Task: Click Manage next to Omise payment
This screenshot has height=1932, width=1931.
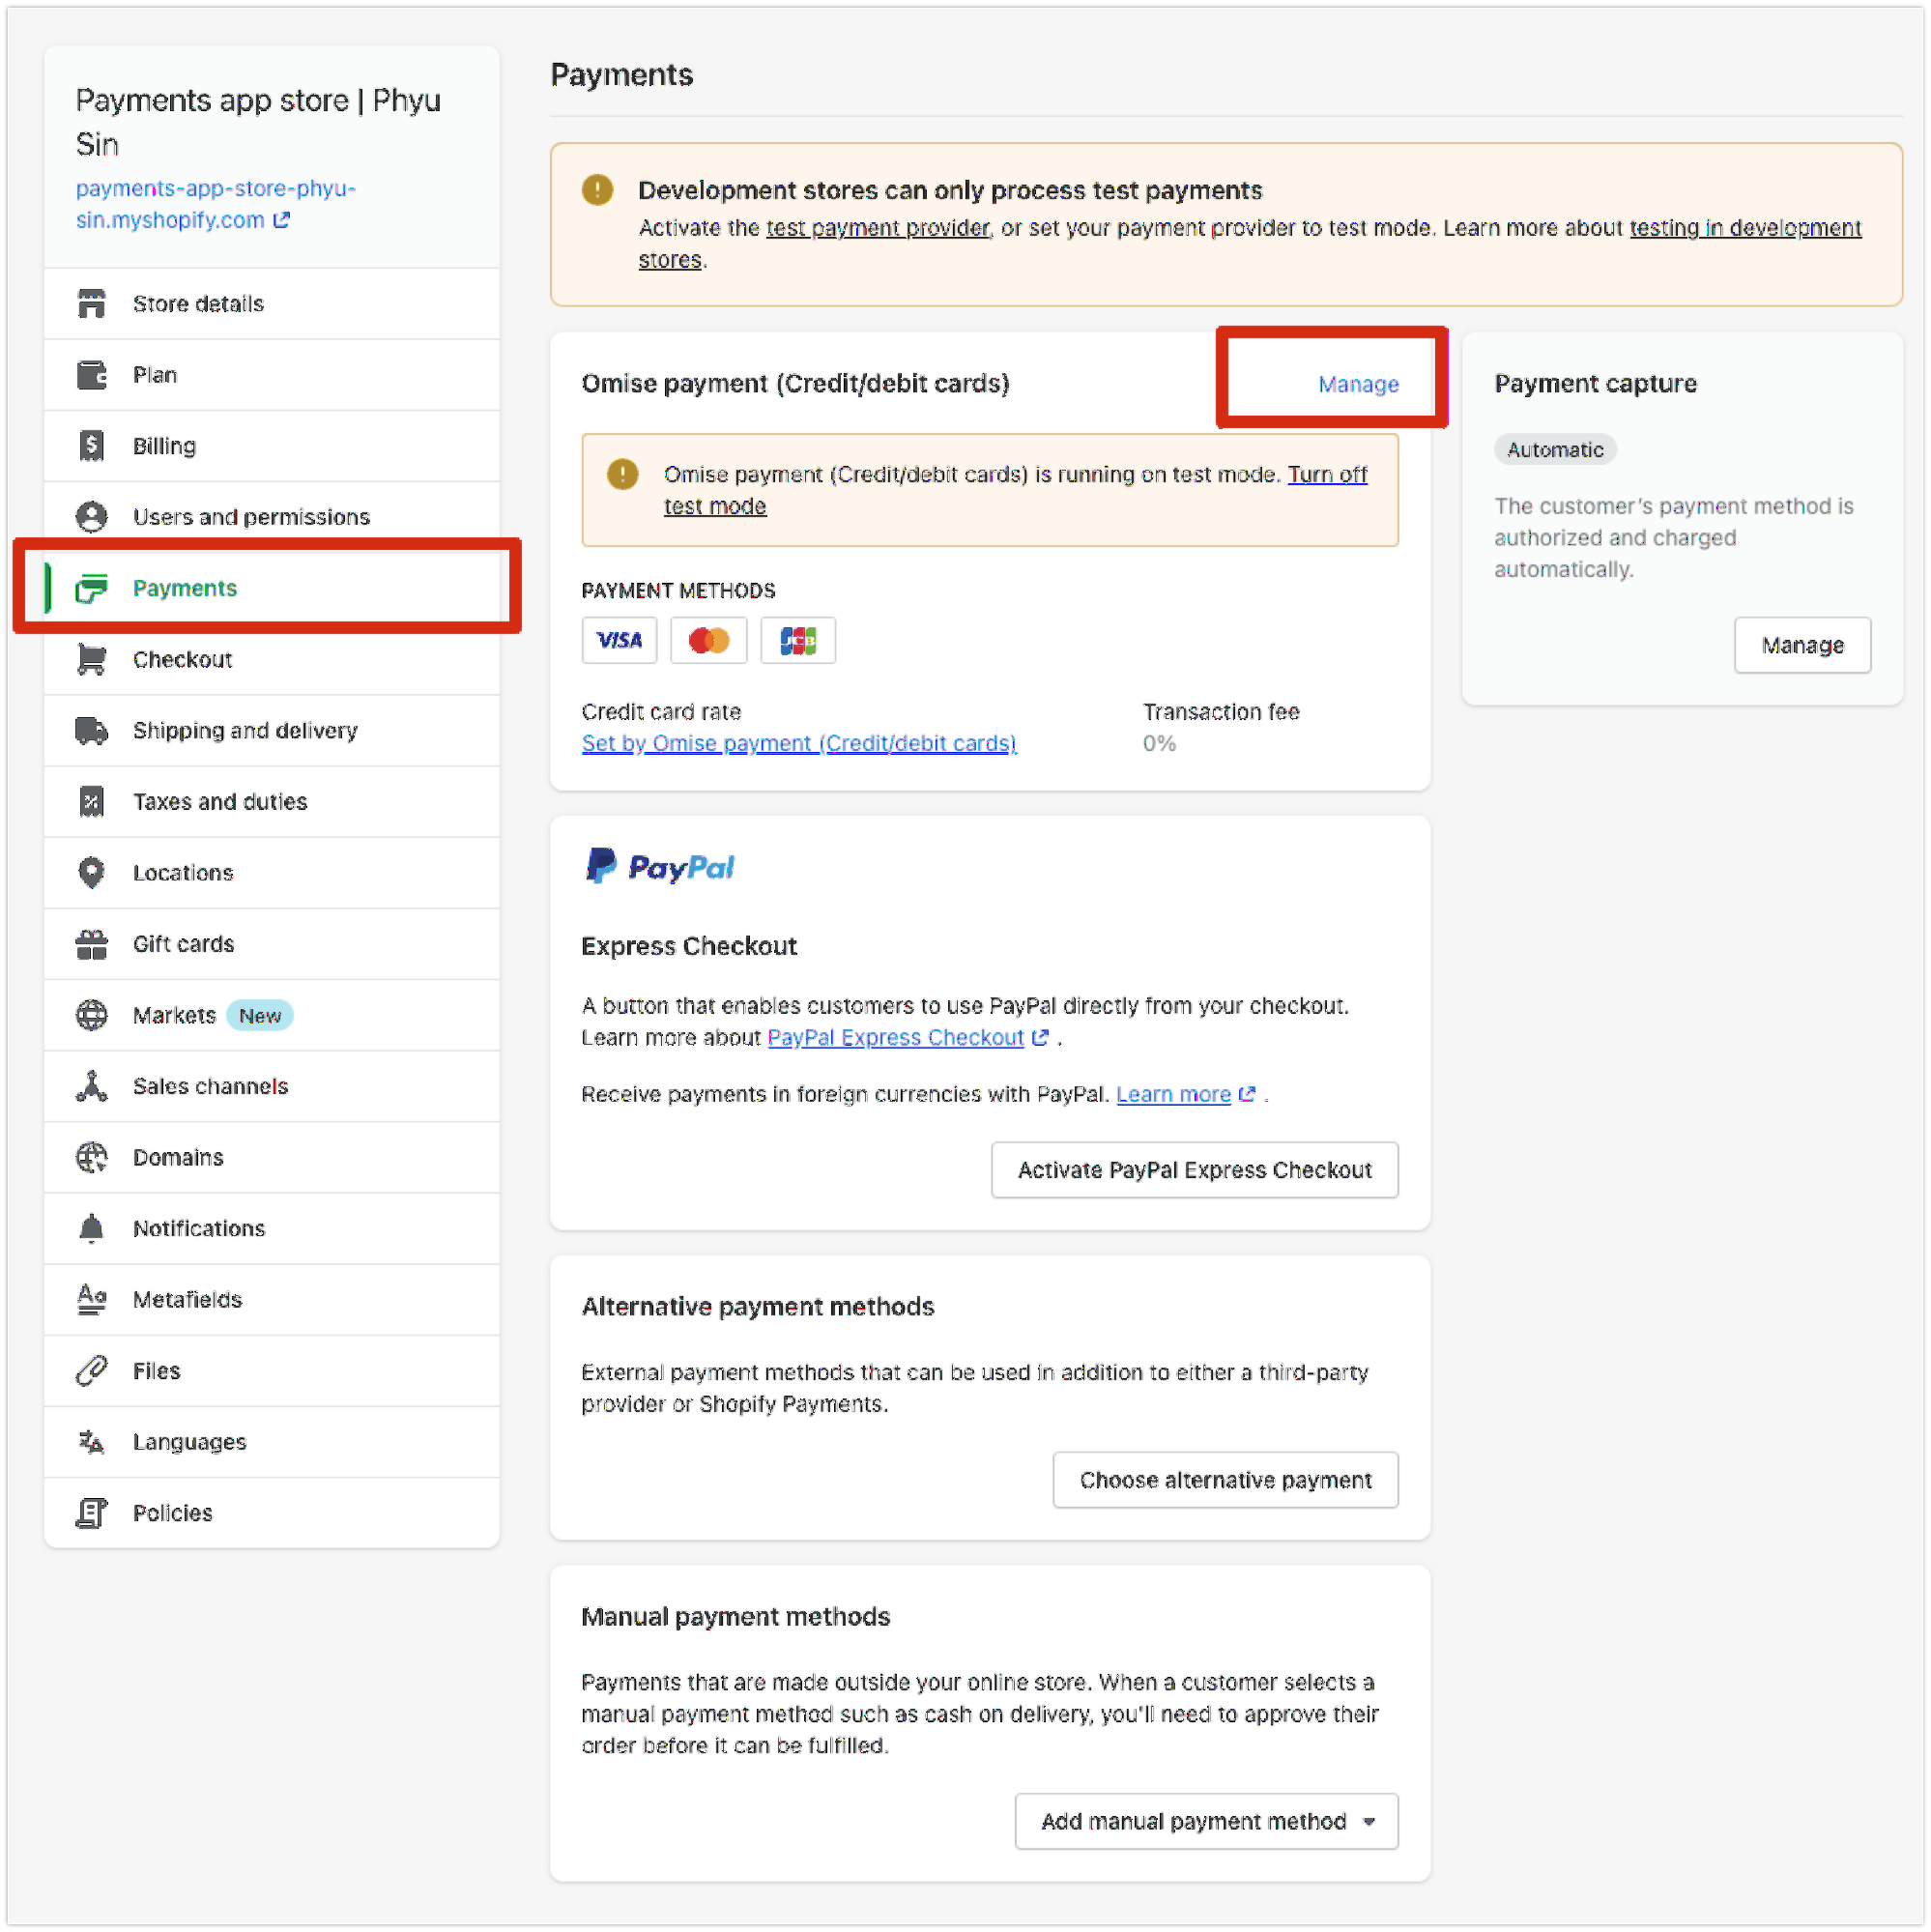Action: (x=1357, y=383)
